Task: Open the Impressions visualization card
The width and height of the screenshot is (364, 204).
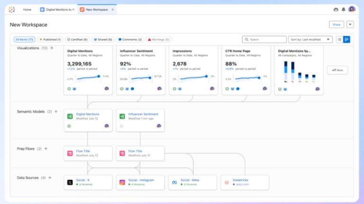Action: coord(193,70)
